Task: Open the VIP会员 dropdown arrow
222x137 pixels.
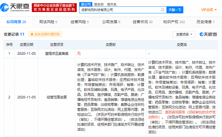Action: point(216,10)
